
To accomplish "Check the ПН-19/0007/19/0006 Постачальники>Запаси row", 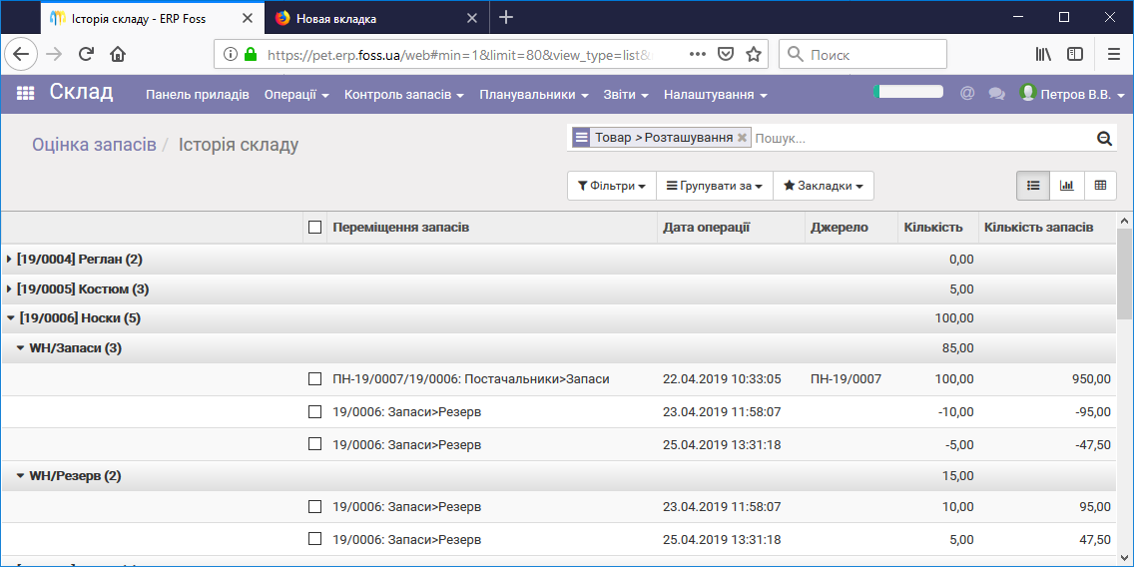I will coord(314,379).
